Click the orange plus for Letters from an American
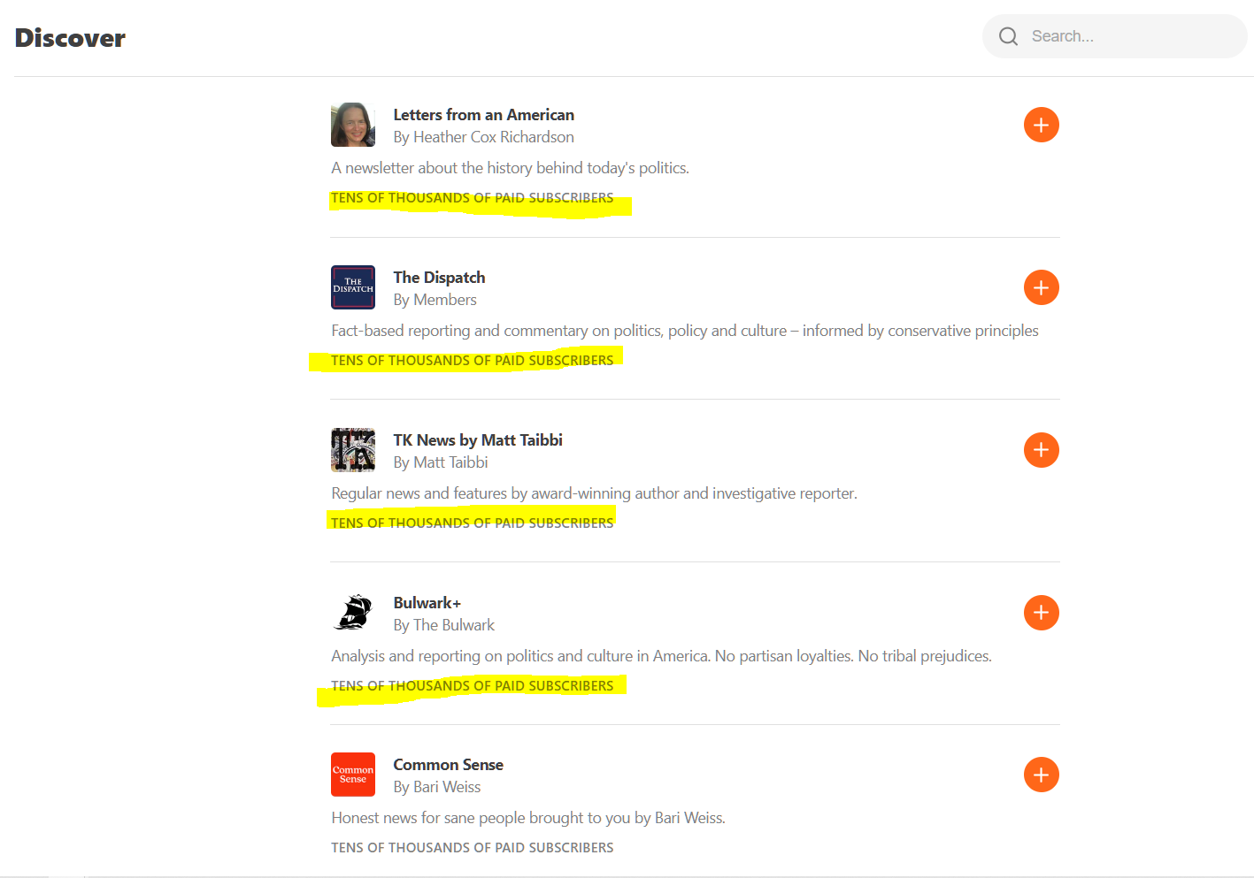 1041,125
